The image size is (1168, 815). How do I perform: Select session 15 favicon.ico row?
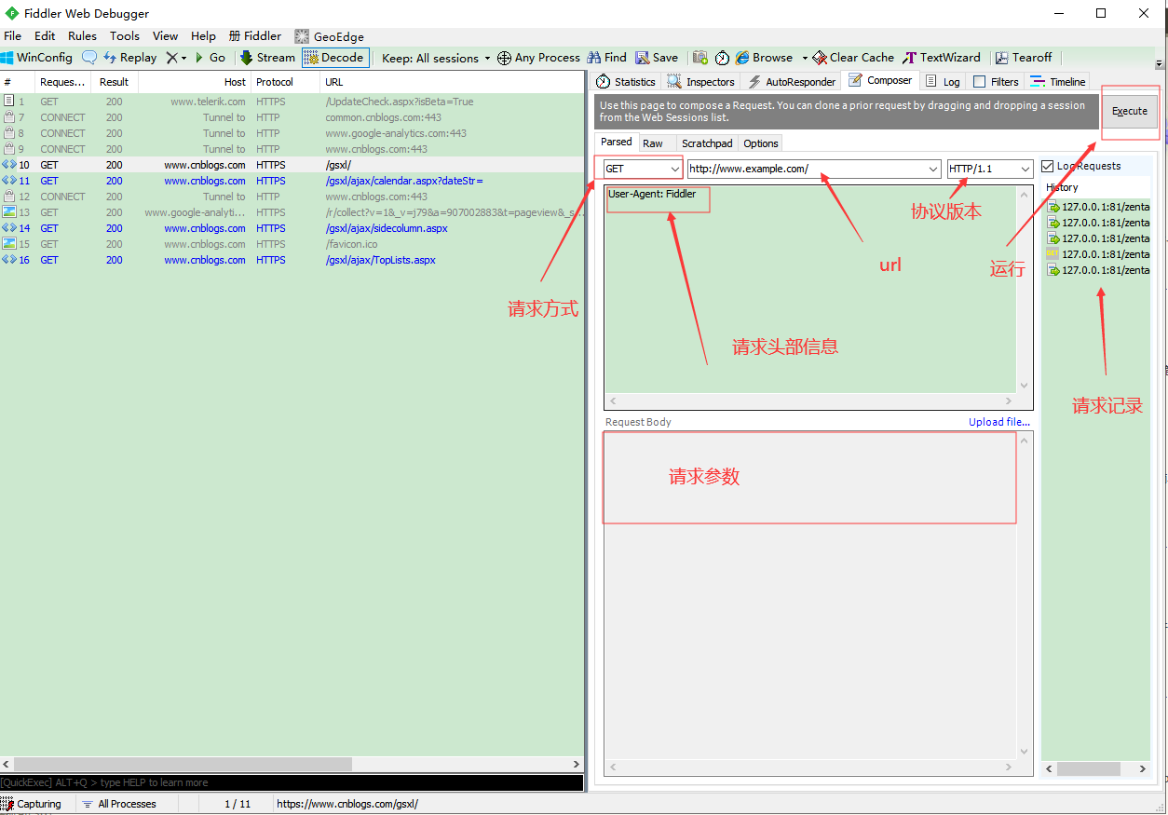tap(292, 244)
